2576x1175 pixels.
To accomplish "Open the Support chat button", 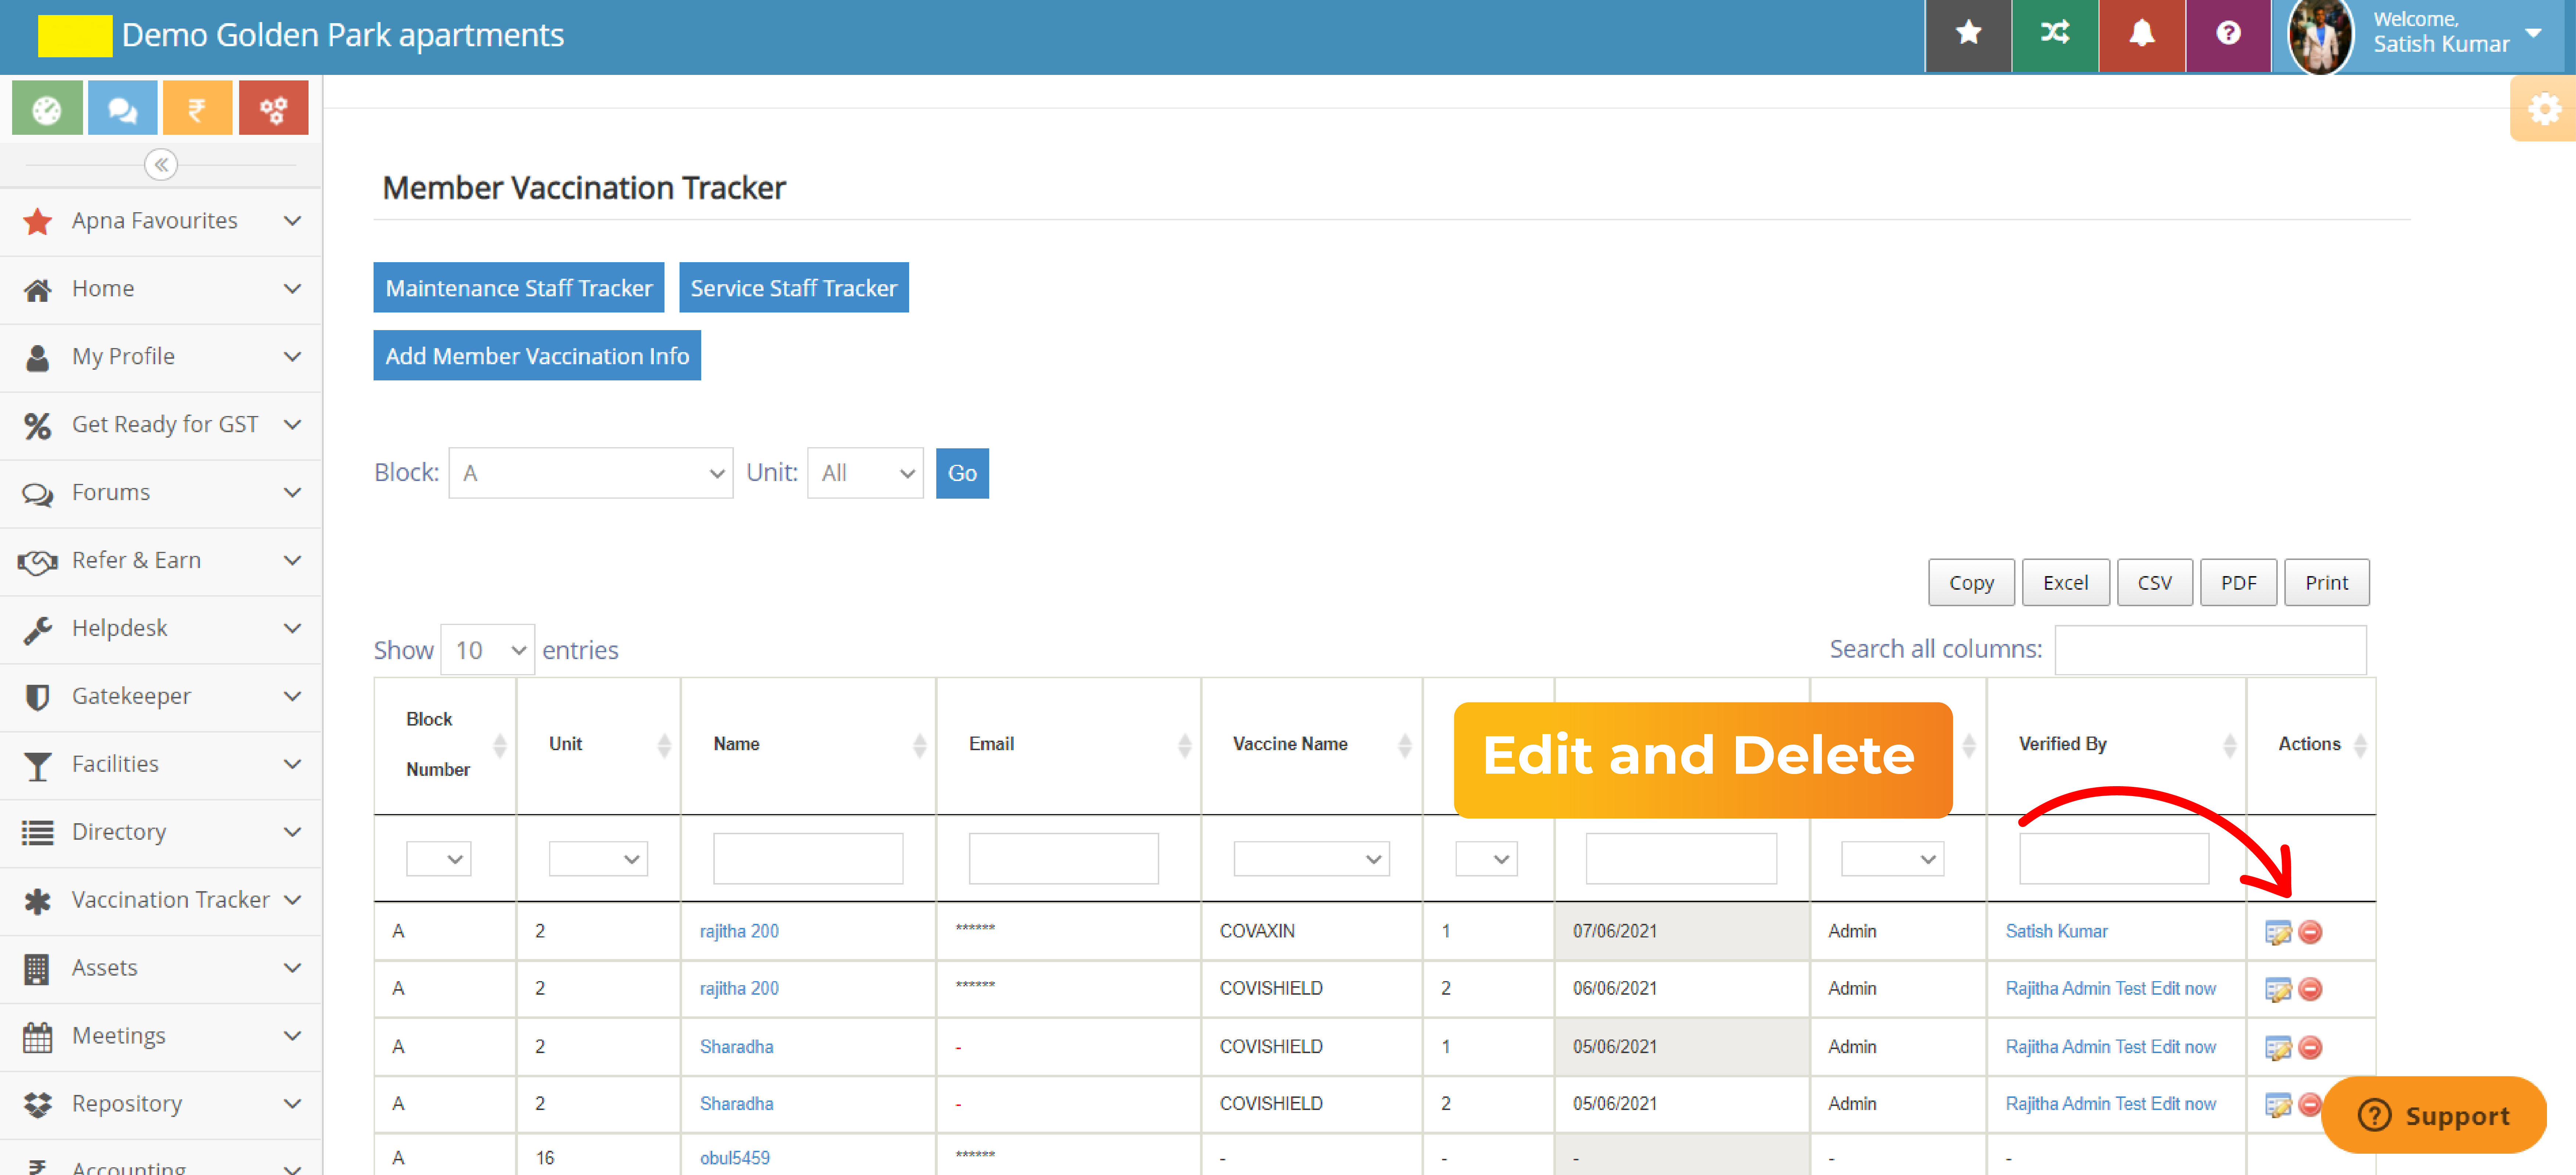I will tap(2433, 1116).
